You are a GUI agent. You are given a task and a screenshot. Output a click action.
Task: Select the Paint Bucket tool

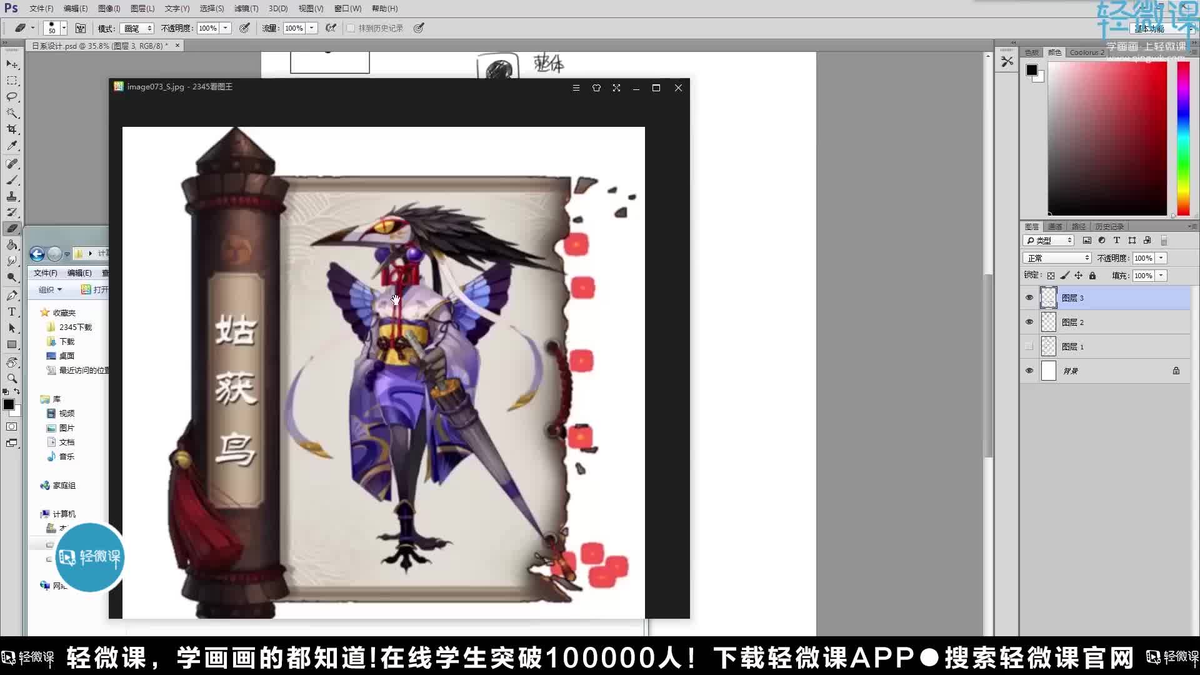click(x=12, y=245)
